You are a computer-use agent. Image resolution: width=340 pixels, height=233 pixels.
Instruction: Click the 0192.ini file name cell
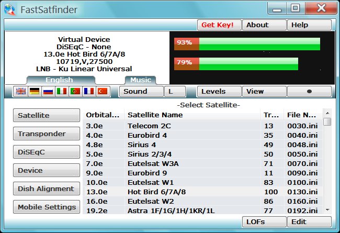[302, 210]
